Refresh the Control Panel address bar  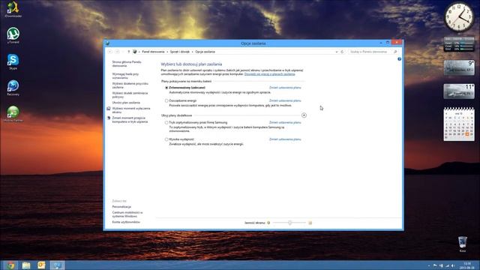342,52
